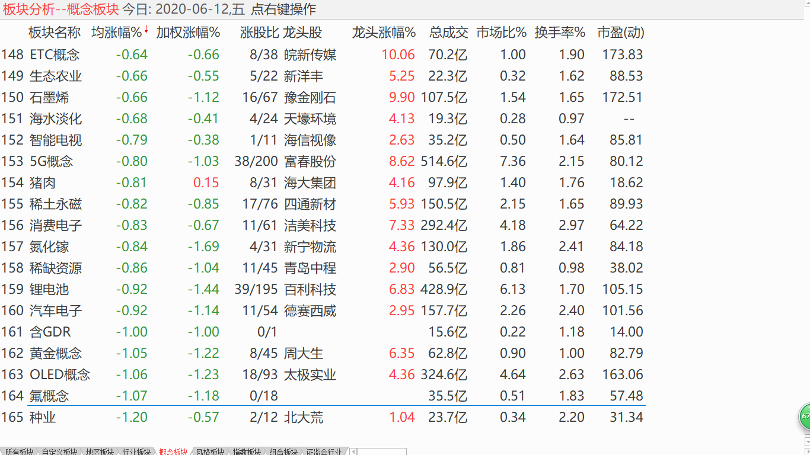Image resolution: width=810 pixels, height=455 pixels.
Task: Click the horizontal scrollbar left arrow
Action: pos(353,451)
